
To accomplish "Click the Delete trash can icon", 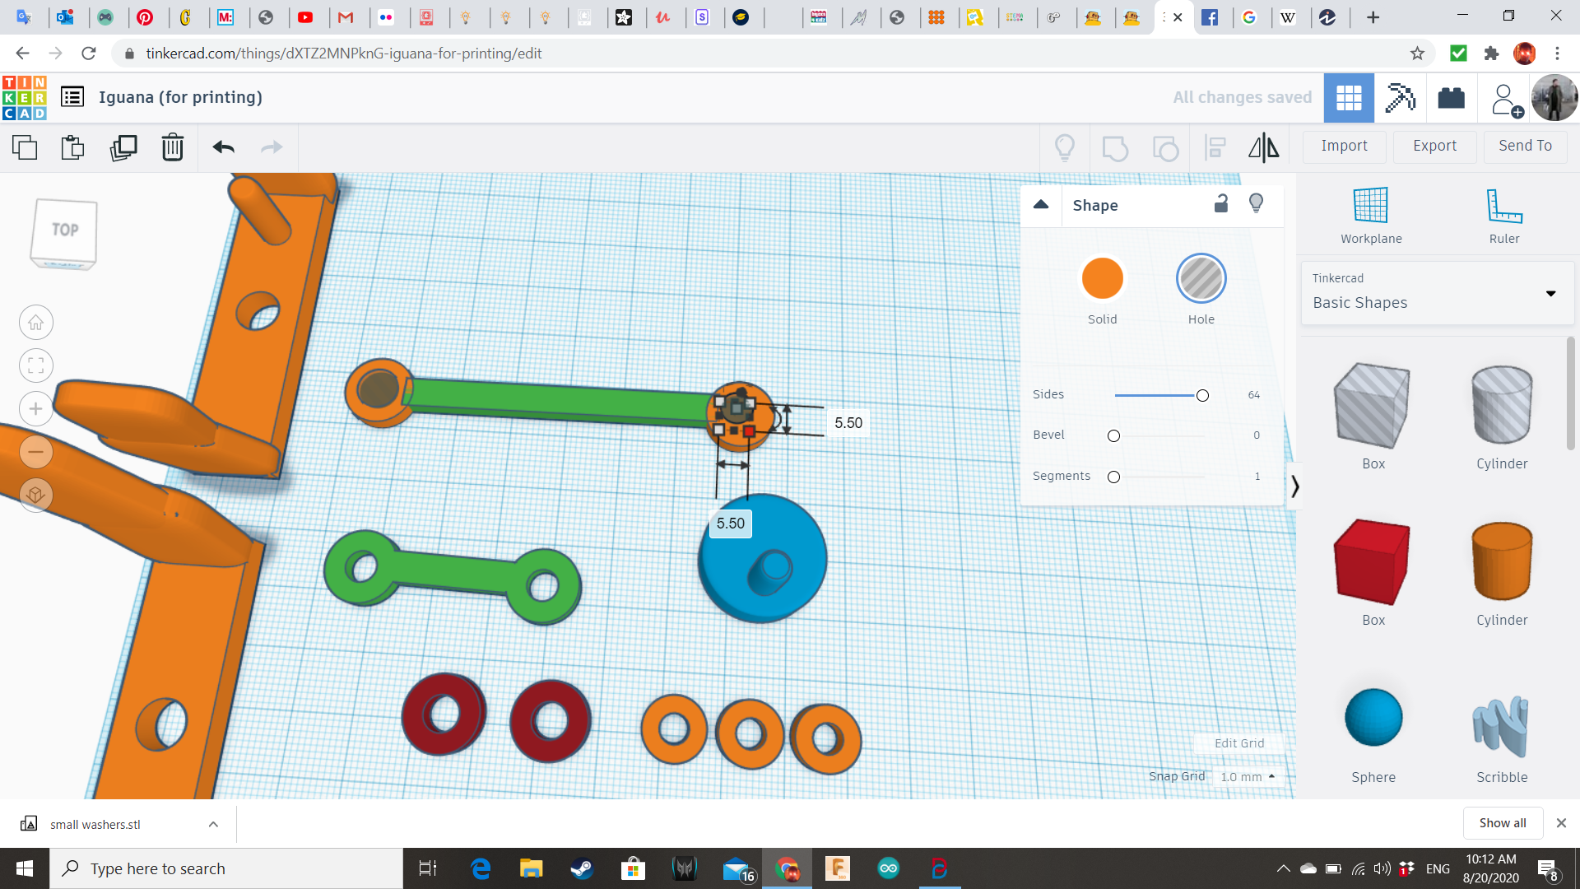I will [172, 147].
